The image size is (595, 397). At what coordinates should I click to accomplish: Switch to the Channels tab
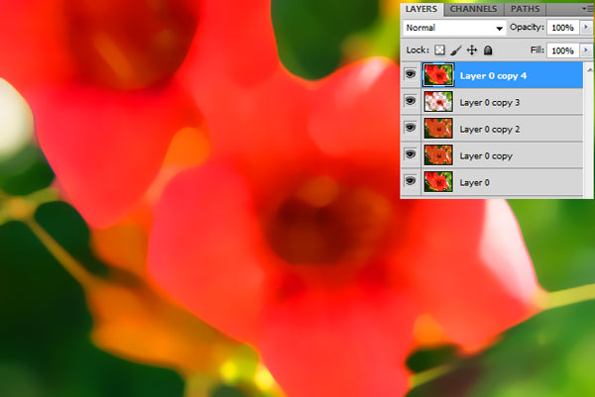(473, 9)
